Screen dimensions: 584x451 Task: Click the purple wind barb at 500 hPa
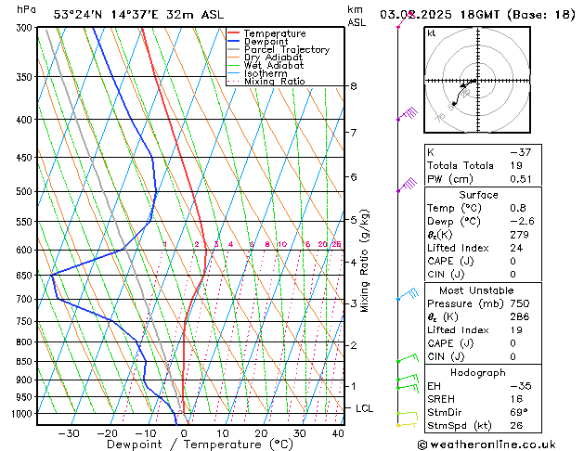[407, 185]
